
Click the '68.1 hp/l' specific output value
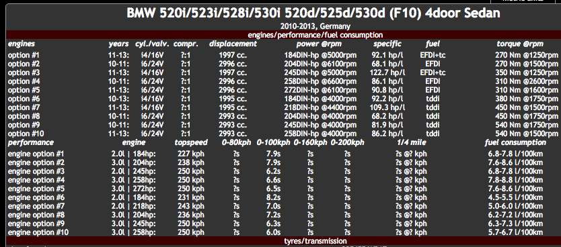[387, 64]
